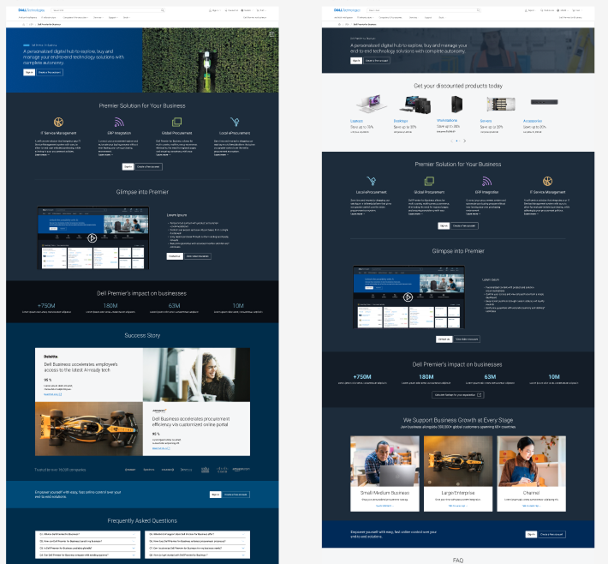Click IT Service Management icon on right page

coord(547,181)
